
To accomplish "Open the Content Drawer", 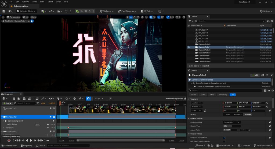I will coord(9,146).
